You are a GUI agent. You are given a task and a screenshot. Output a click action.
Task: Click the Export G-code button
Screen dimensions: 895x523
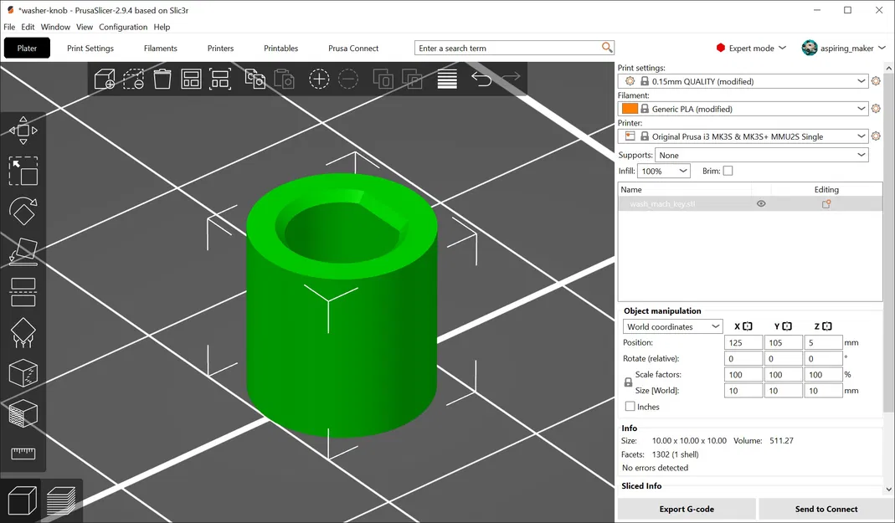(687, 509)
